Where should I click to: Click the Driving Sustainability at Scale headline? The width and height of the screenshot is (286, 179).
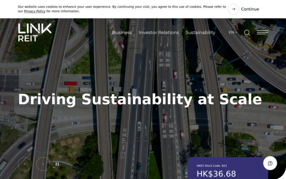[140, 100]
